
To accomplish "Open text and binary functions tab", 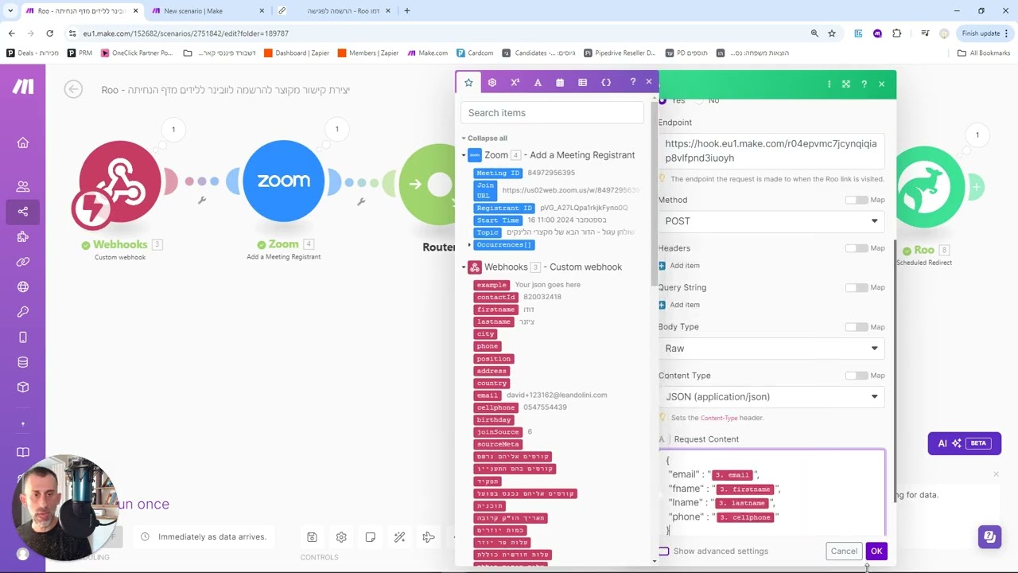I will tap(538, 82).
